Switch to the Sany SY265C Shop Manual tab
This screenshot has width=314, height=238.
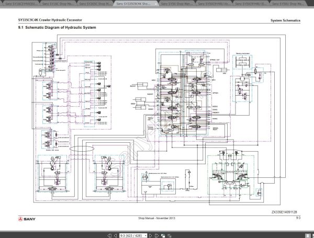[95, 4]
